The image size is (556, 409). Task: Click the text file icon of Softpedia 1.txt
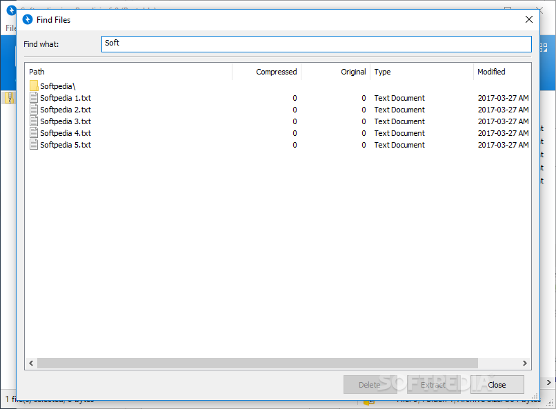(x=34, y=97)
